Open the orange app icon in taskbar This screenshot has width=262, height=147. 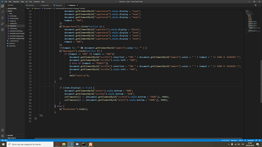tap(91, 144)
